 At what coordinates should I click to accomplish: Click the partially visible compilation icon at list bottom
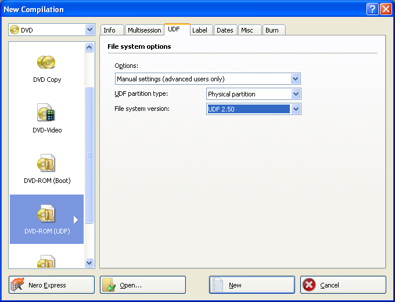pos(46,263)
